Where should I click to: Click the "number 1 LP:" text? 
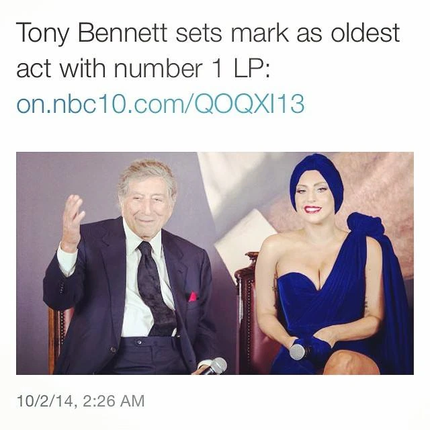[x=191, y=68]
